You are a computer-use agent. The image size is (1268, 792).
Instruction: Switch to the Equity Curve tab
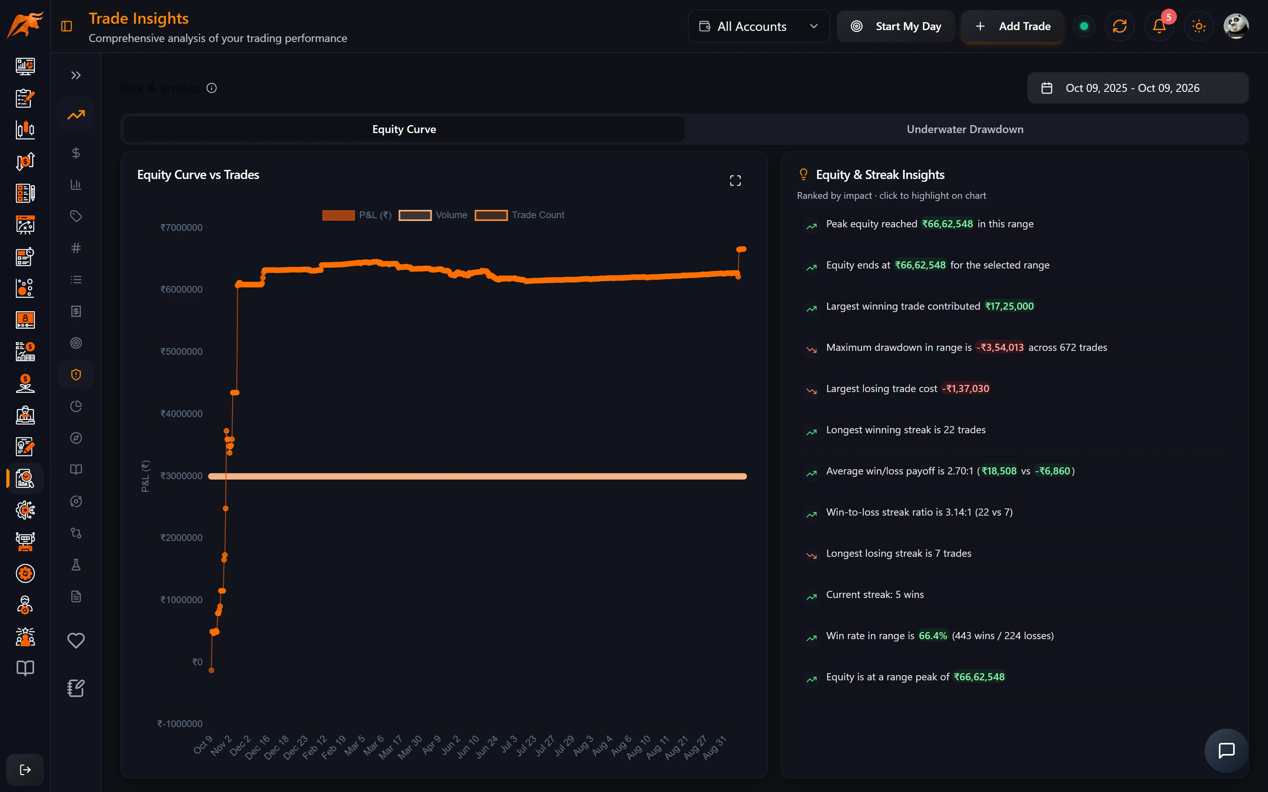tap(404, 129)
